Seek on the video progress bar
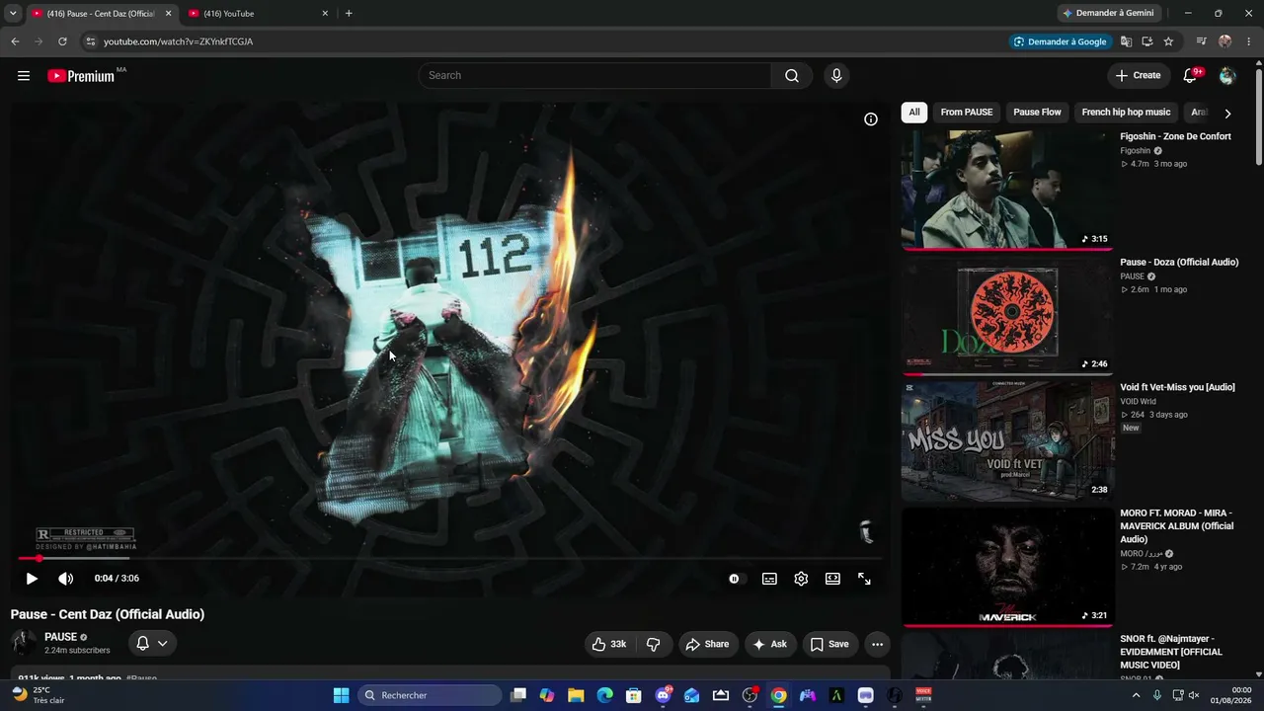 tap(449, 559)
